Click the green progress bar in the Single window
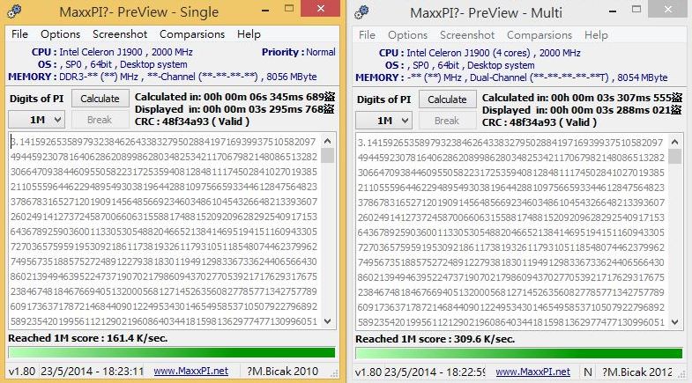Image resolution: width=692 pixels, height=383 pixels. click(172, 352)
